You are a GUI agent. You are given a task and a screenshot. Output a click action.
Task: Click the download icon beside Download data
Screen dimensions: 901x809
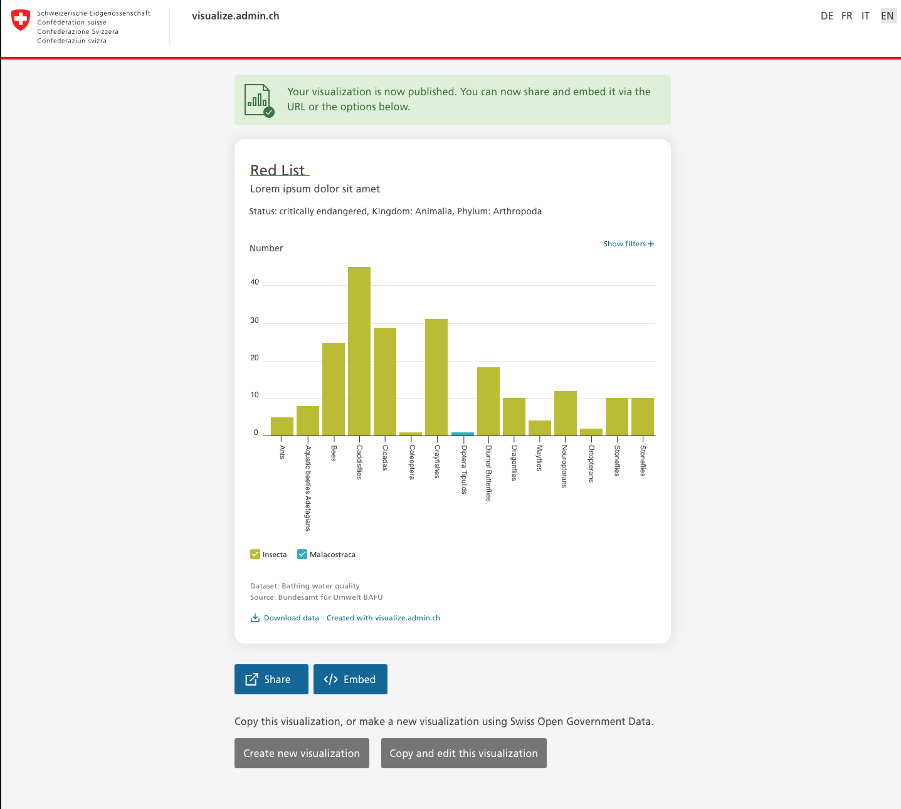point(255,618)
